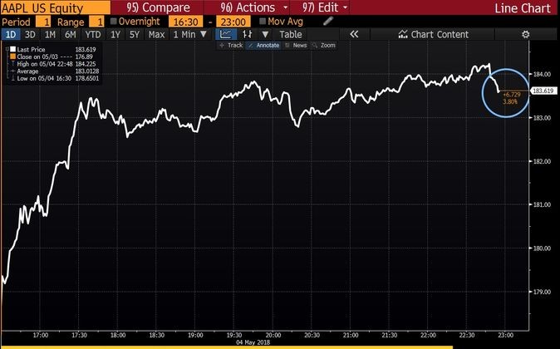The image size is (560, 349).
Task: Check the Overnight checkbox
Action: point(114,20)
